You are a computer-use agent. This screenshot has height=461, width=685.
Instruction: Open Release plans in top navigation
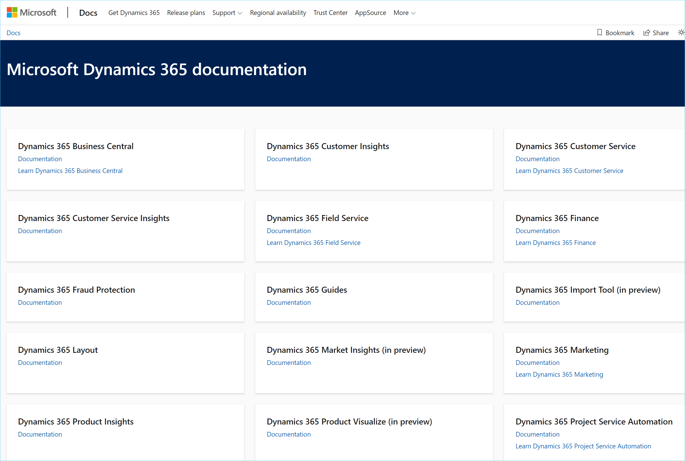(186, 13)
